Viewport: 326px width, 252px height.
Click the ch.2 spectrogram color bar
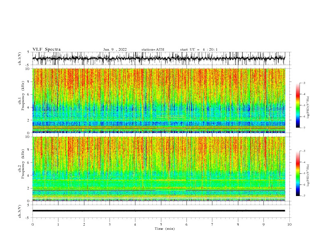tap(298, 173)
